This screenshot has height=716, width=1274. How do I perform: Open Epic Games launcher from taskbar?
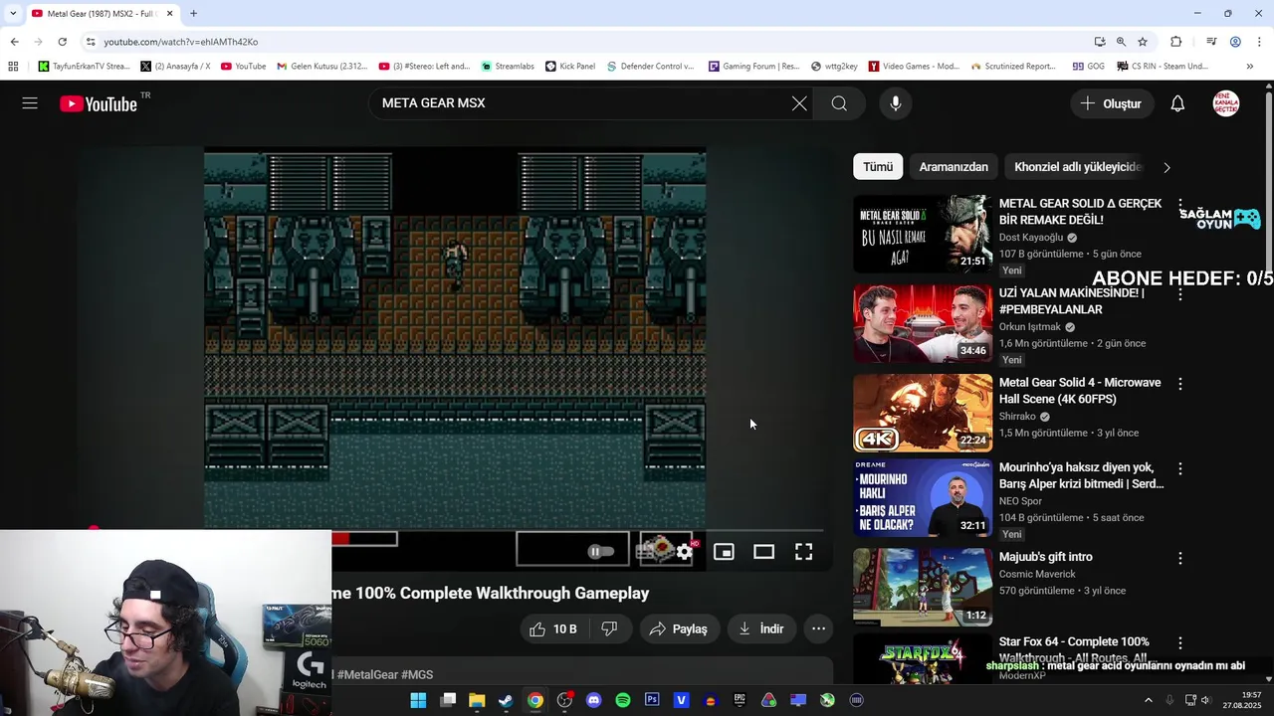740,700
